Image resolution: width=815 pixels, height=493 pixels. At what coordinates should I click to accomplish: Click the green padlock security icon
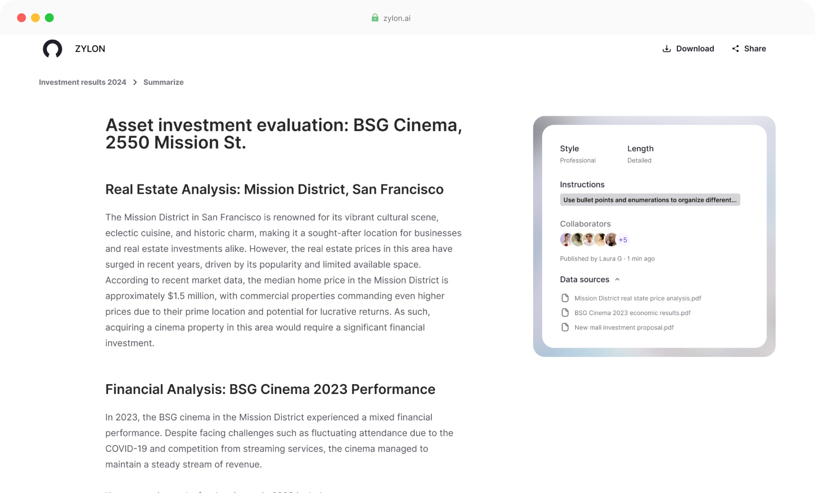[x=375, y=18]
